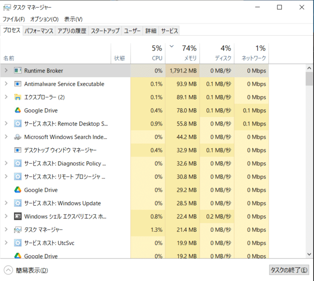Sort by the 名前 column header
This screenshot has height=281, width=314.
(55, 54)
